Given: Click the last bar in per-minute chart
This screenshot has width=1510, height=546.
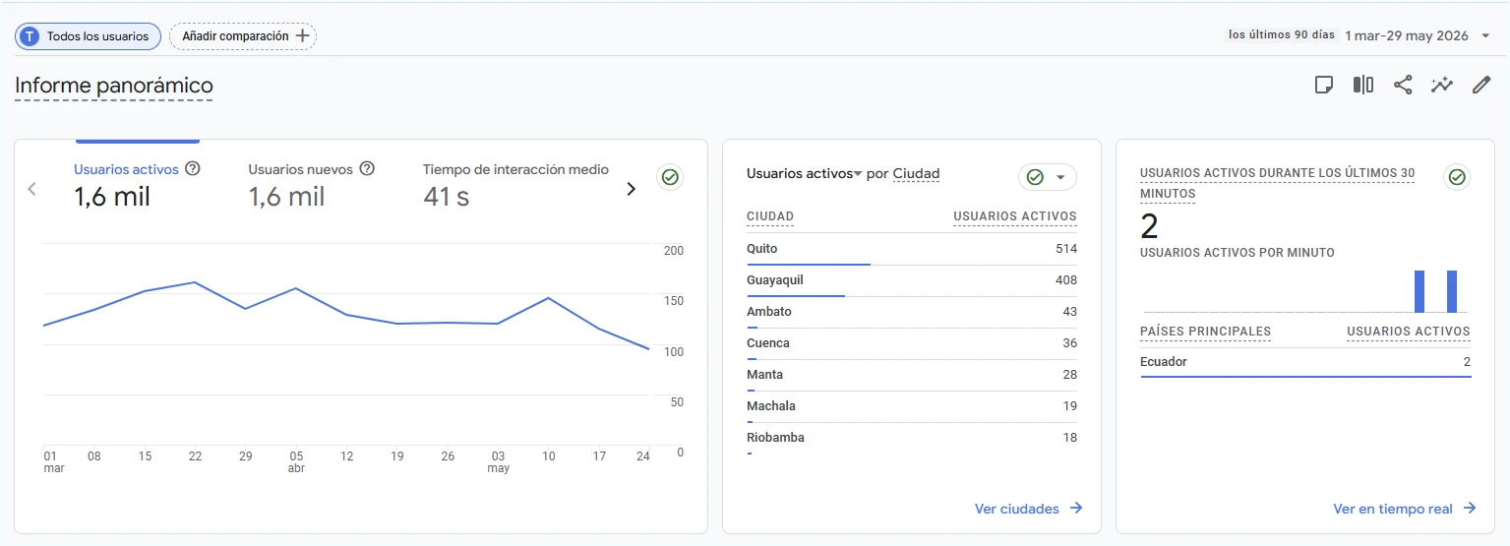Looking at the screenshot, I should (1452, 291).
